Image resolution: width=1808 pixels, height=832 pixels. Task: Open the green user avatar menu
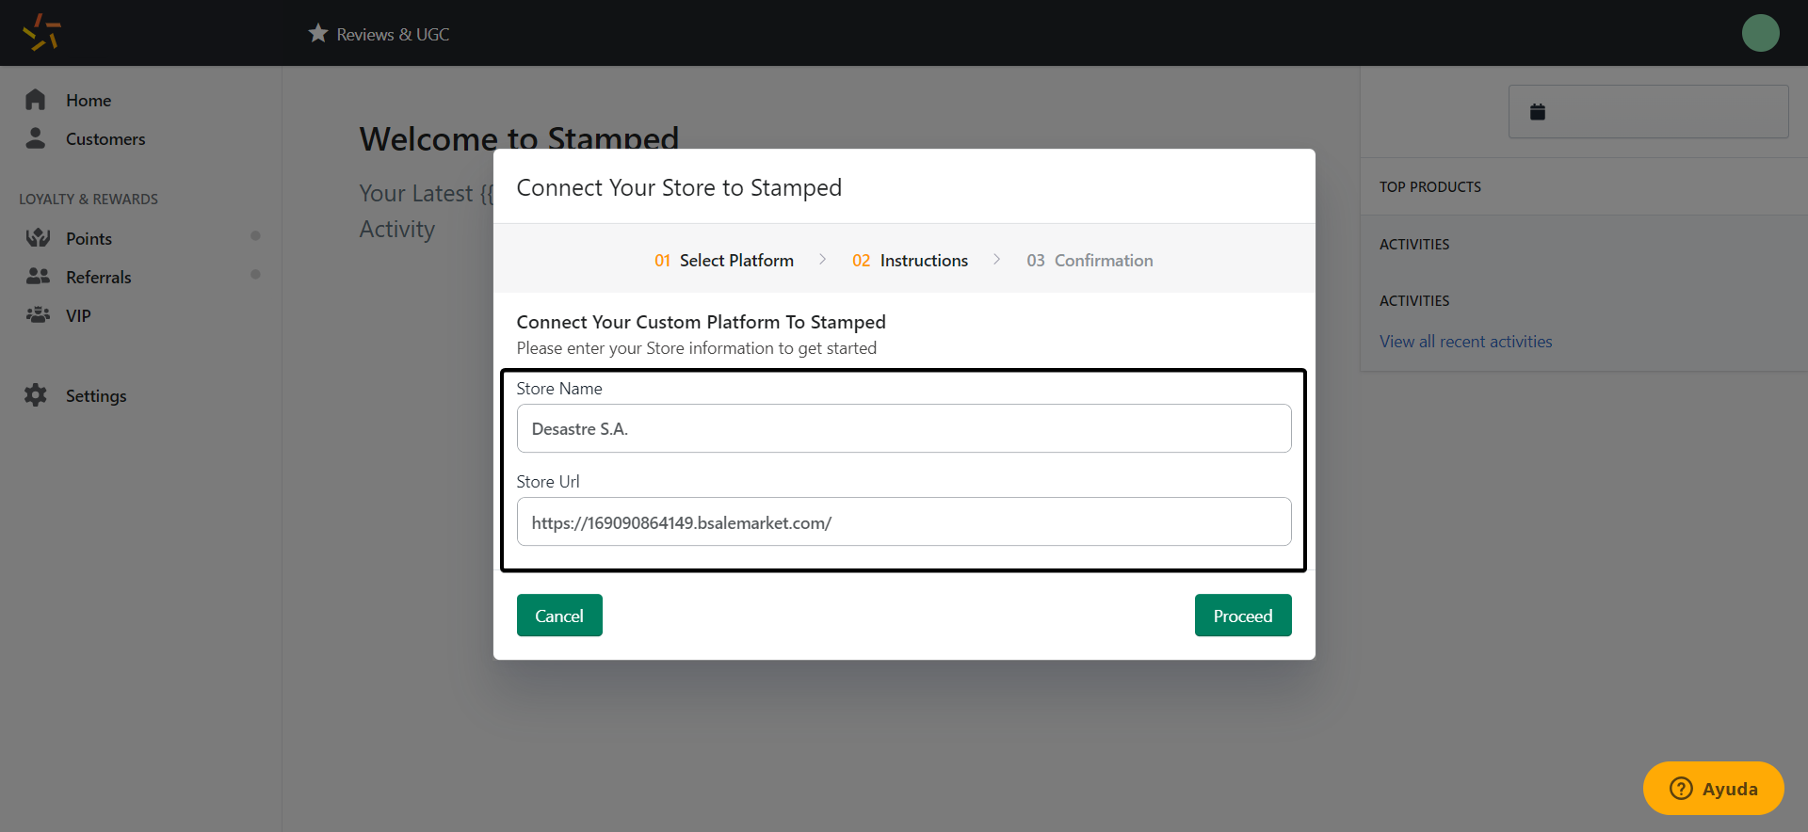(1760, 33)
